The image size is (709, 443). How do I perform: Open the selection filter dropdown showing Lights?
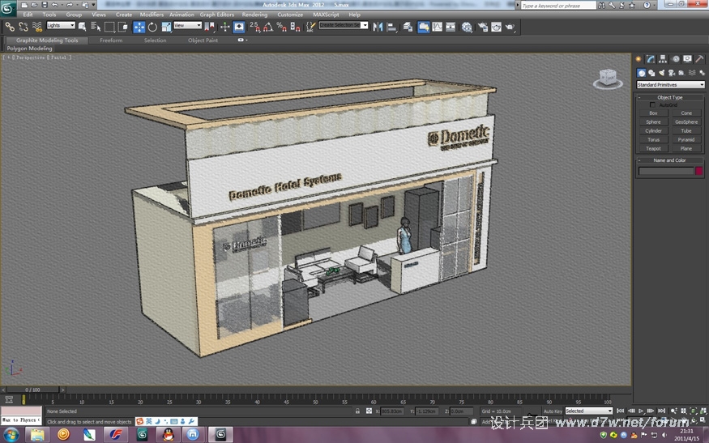coord(61,25)
